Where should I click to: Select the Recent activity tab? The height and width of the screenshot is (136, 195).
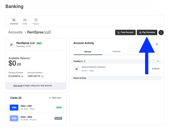point(88,52)
